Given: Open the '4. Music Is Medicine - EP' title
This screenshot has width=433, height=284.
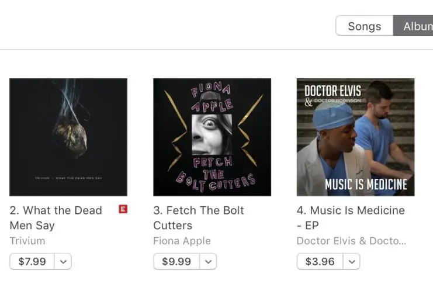Looking at the screenshot, I should tap(351, 217).
